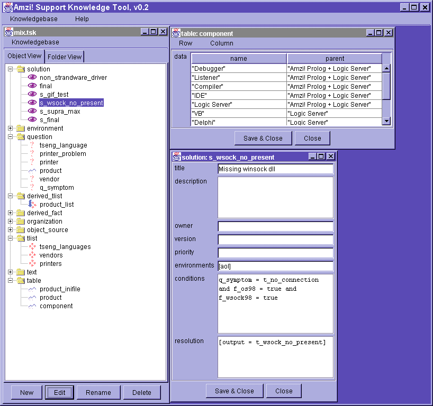Switch to the Object View tab
The image size is (433, 406).
tap(24, 56)
